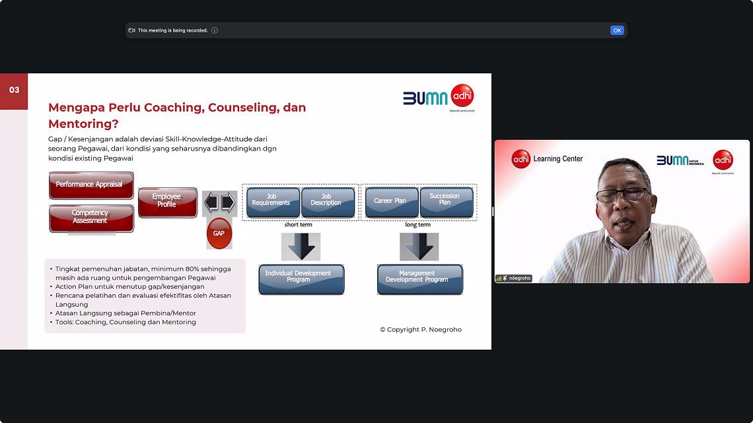The image size is (753, 423).
Task: Click the down arrow under long term
Action: 419,247
